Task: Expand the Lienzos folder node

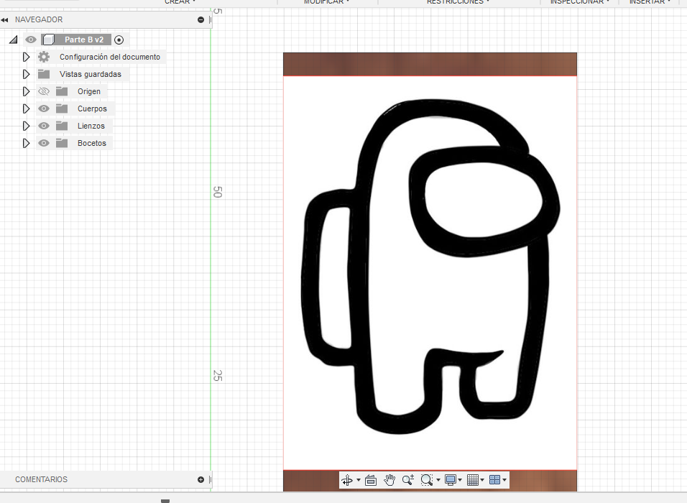Action: pyautogui.click(x=27, y=126)
